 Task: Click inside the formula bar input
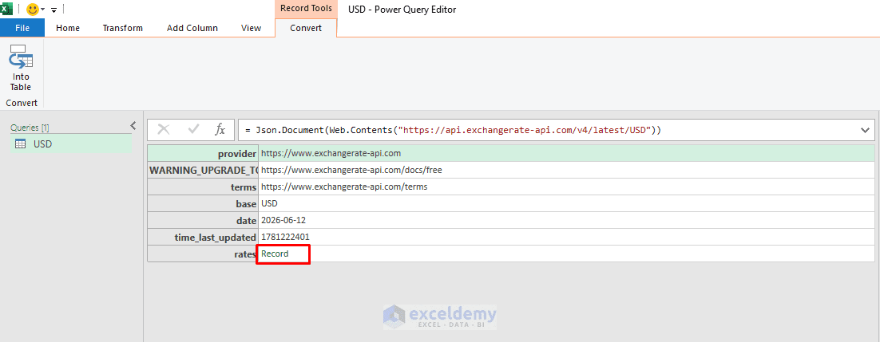(547, 130)
